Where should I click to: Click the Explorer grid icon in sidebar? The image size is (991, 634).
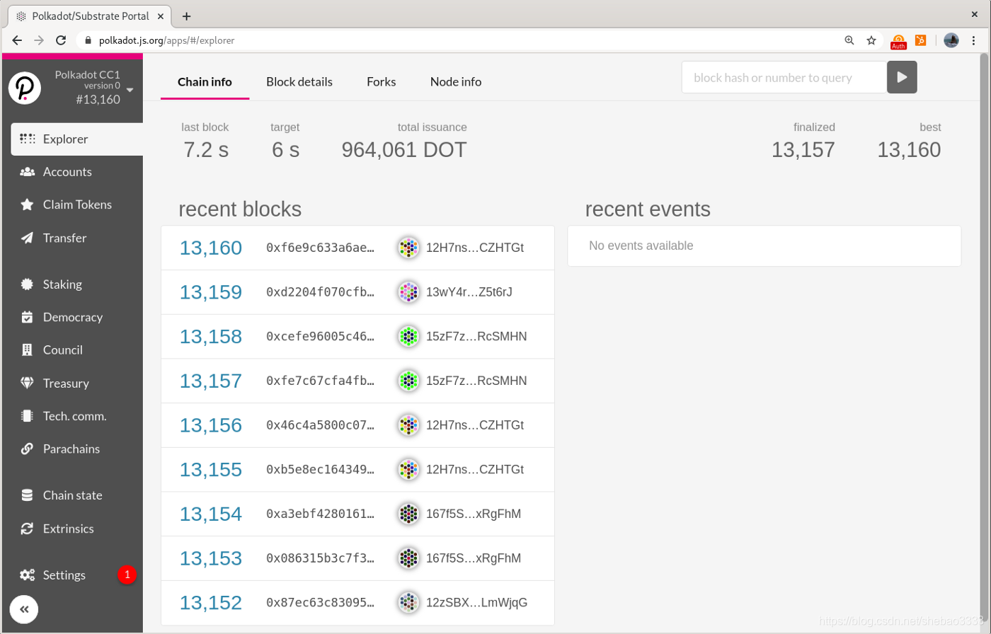[x=27, y=139]
